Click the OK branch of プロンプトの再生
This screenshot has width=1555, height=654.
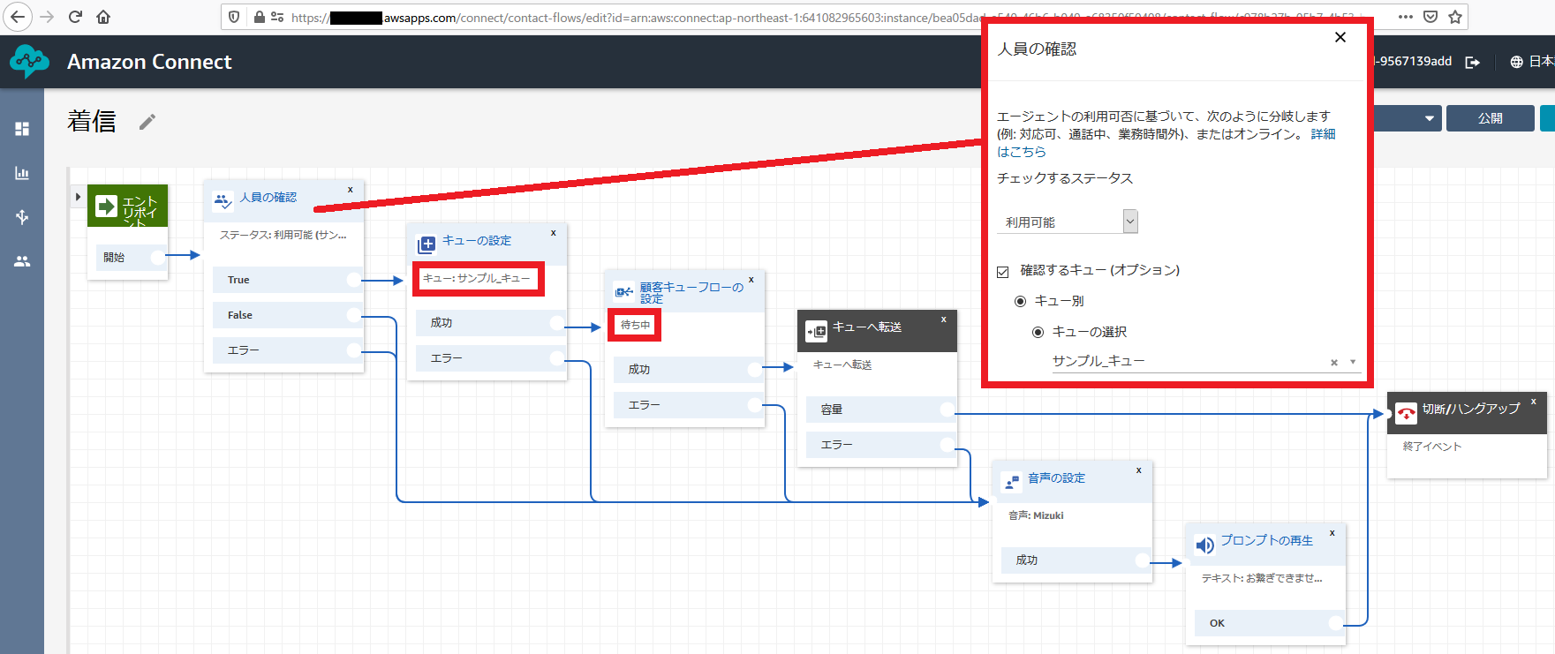tap(1269, 623)
